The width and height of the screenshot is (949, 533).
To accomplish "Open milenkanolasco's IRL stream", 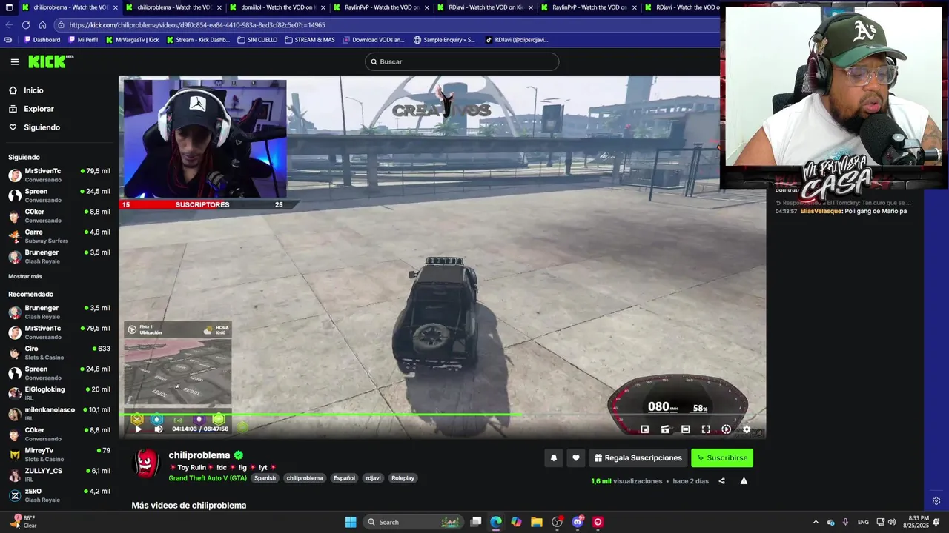I will (x=59, y=414).
